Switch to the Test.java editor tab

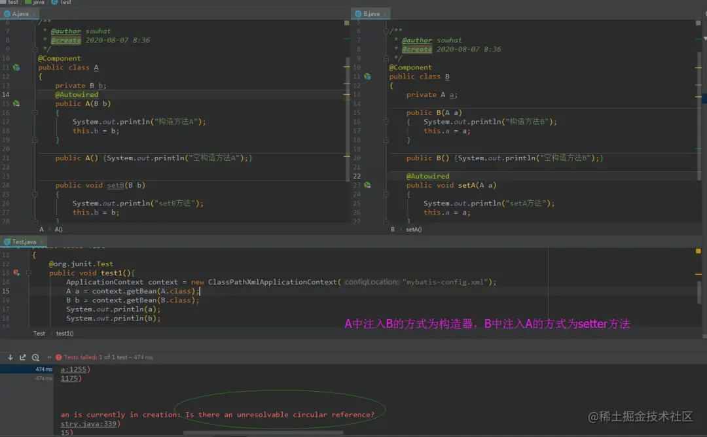tap(24, 242)
